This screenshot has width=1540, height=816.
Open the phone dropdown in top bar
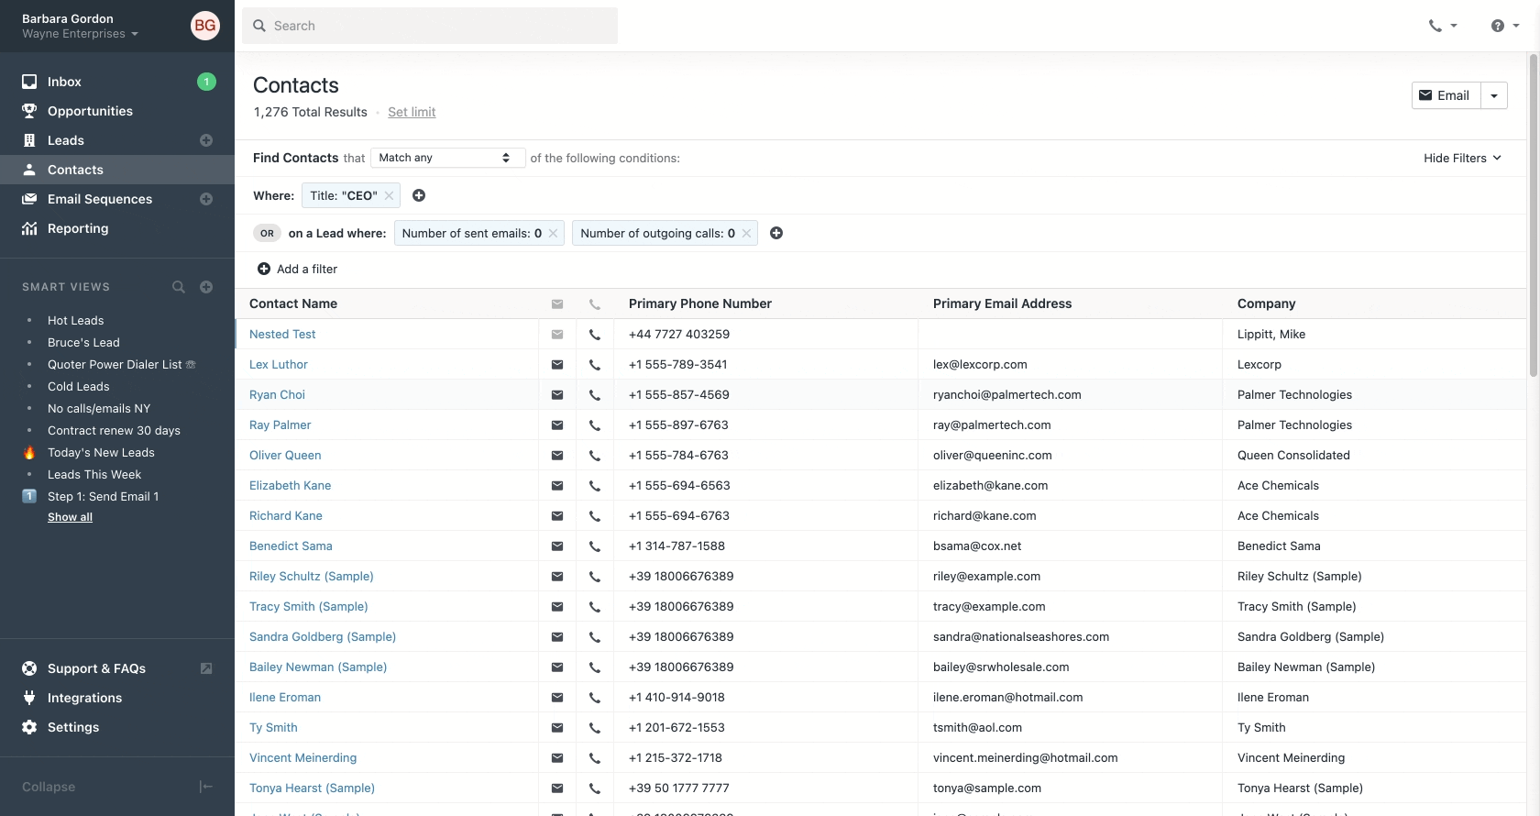[x=1443, y=26]
